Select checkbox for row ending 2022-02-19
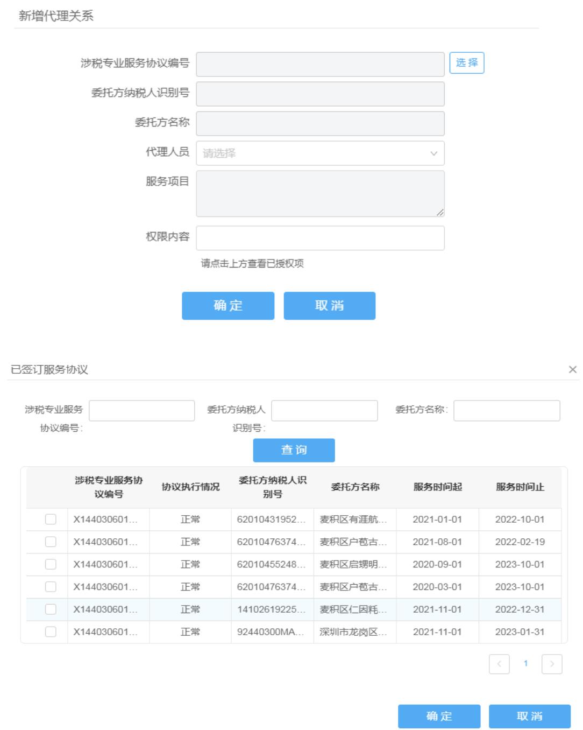 click(x=51, y=542)
